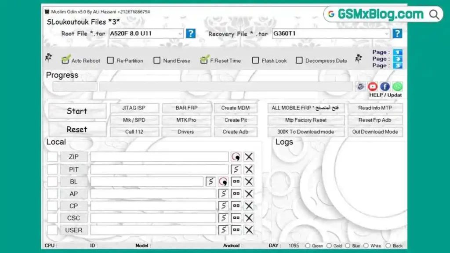Click the AP file path field
The height and width of the screenshot is (253, 450).
pos(153,194)
